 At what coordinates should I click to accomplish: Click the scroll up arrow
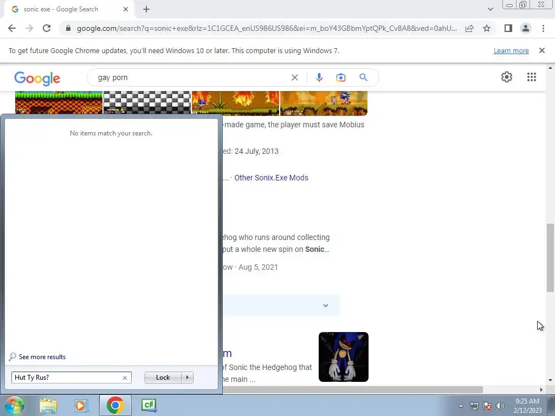(550, 68)
